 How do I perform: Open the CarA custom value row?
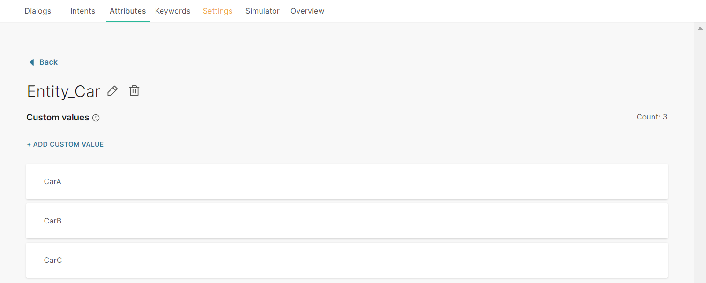(x=347, y=181)
